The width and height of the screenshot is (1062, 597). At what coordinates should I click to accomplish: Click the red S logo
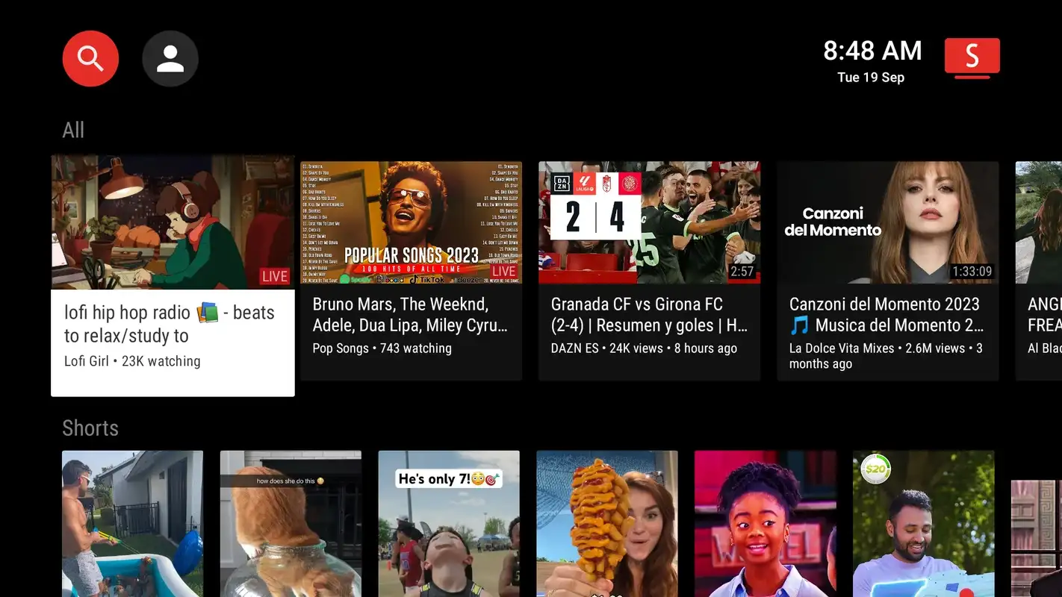[x=972, y=57]
